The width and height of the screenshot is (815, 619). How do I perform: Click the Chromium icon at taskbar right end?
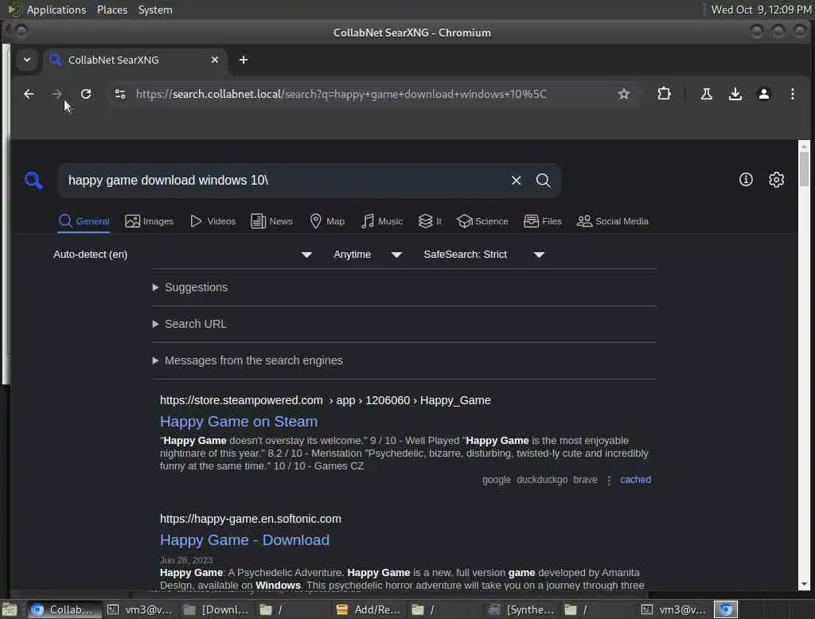726,609
